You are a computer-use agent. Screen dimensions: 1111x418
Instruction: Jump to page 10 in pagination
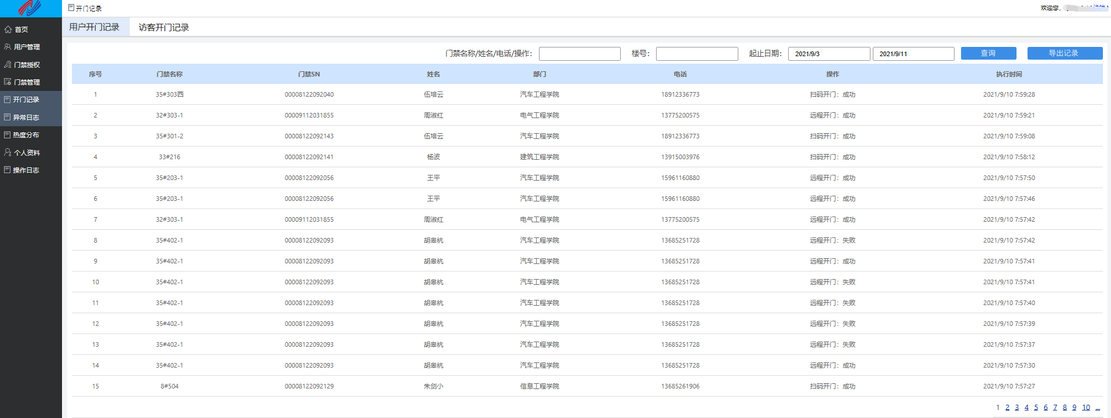click(1085, 408)
